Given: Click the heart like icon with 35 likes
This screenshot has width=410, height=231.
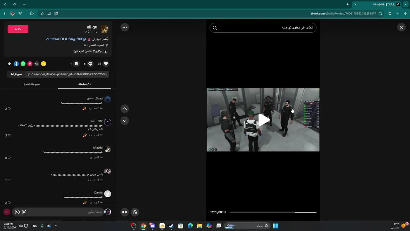Looking at the screenshot, I should [x=106, y=64].
